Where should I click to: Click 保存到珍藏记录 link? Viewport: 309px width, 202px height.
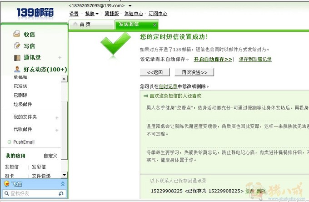255,59
